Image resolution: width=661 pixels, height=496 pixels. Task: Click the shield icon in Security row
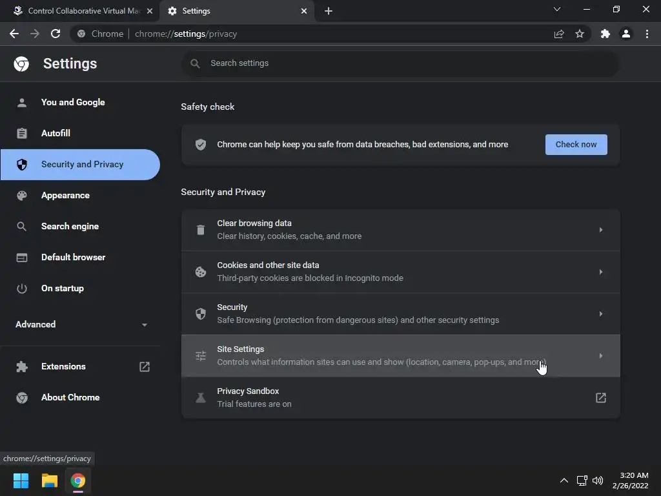pyautogui.click(x=201, y=314)
